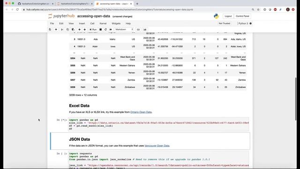Click Yemen row index 3206
This screenshot has height=169, width=300.
[x=73, y=73]
